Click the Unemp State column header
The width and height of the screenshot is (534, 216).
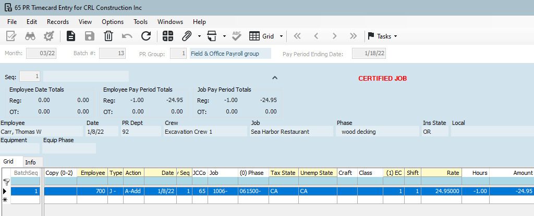point(318,173)
